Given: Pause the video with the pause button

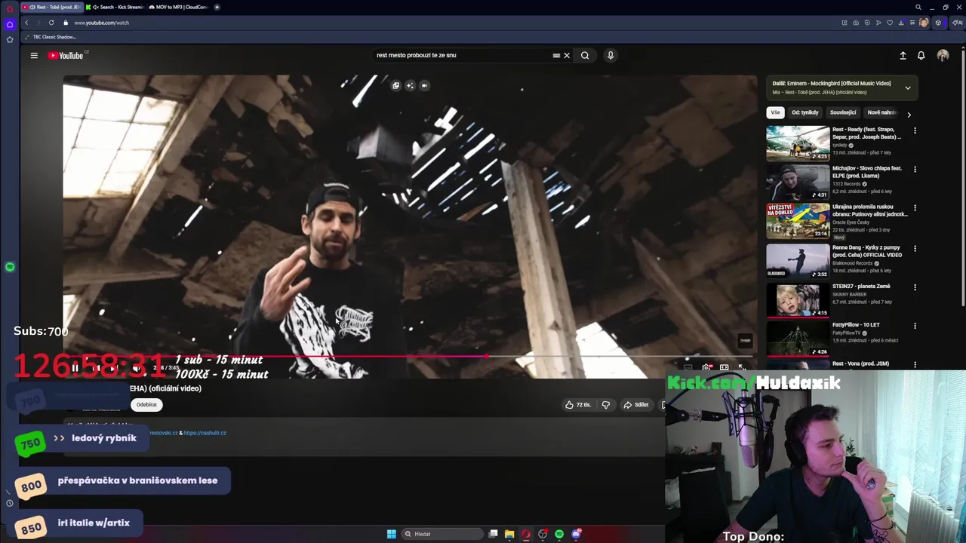Looking at the screenshot, I should coord(75,368).
